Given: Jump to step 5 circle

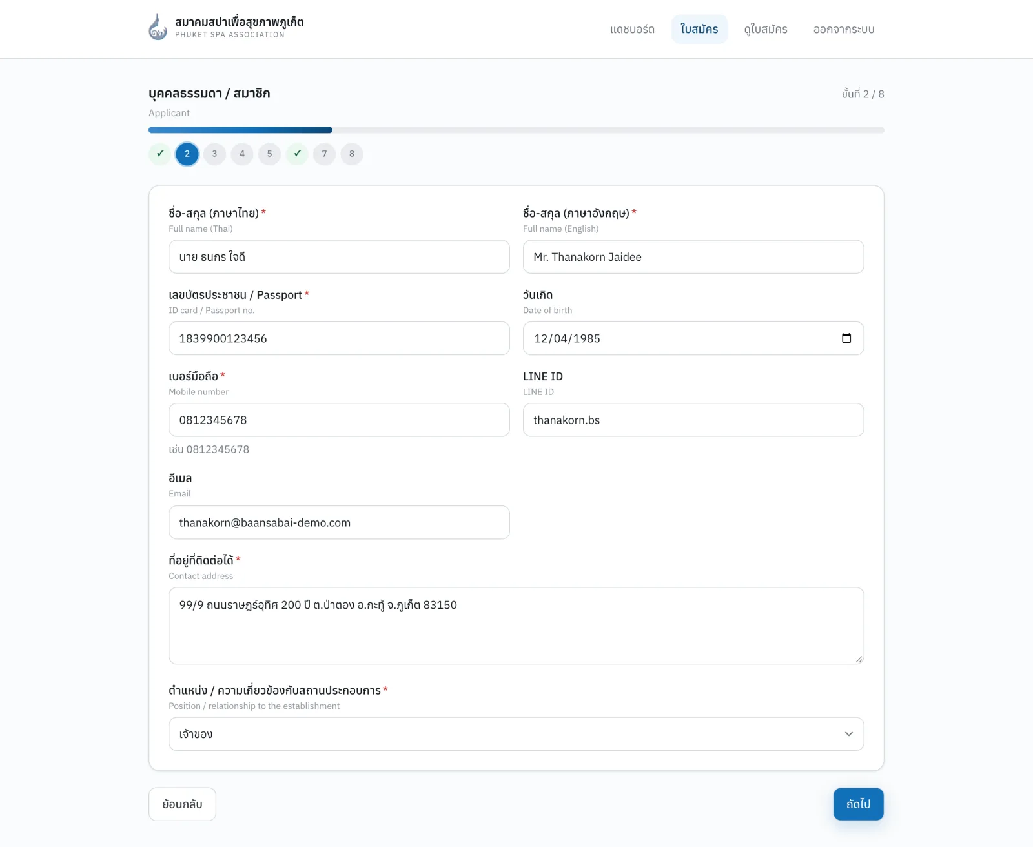Looking at the screenshot, I should click(x=270, y=154).
